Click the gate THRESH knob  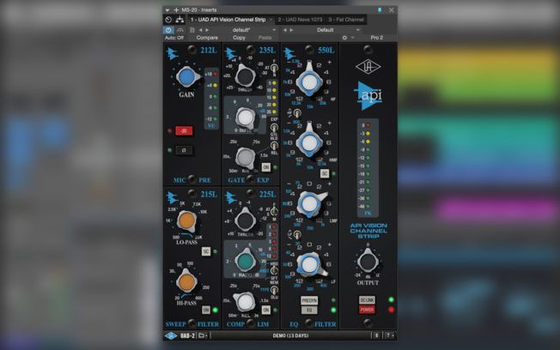click(x=245, y=76)
